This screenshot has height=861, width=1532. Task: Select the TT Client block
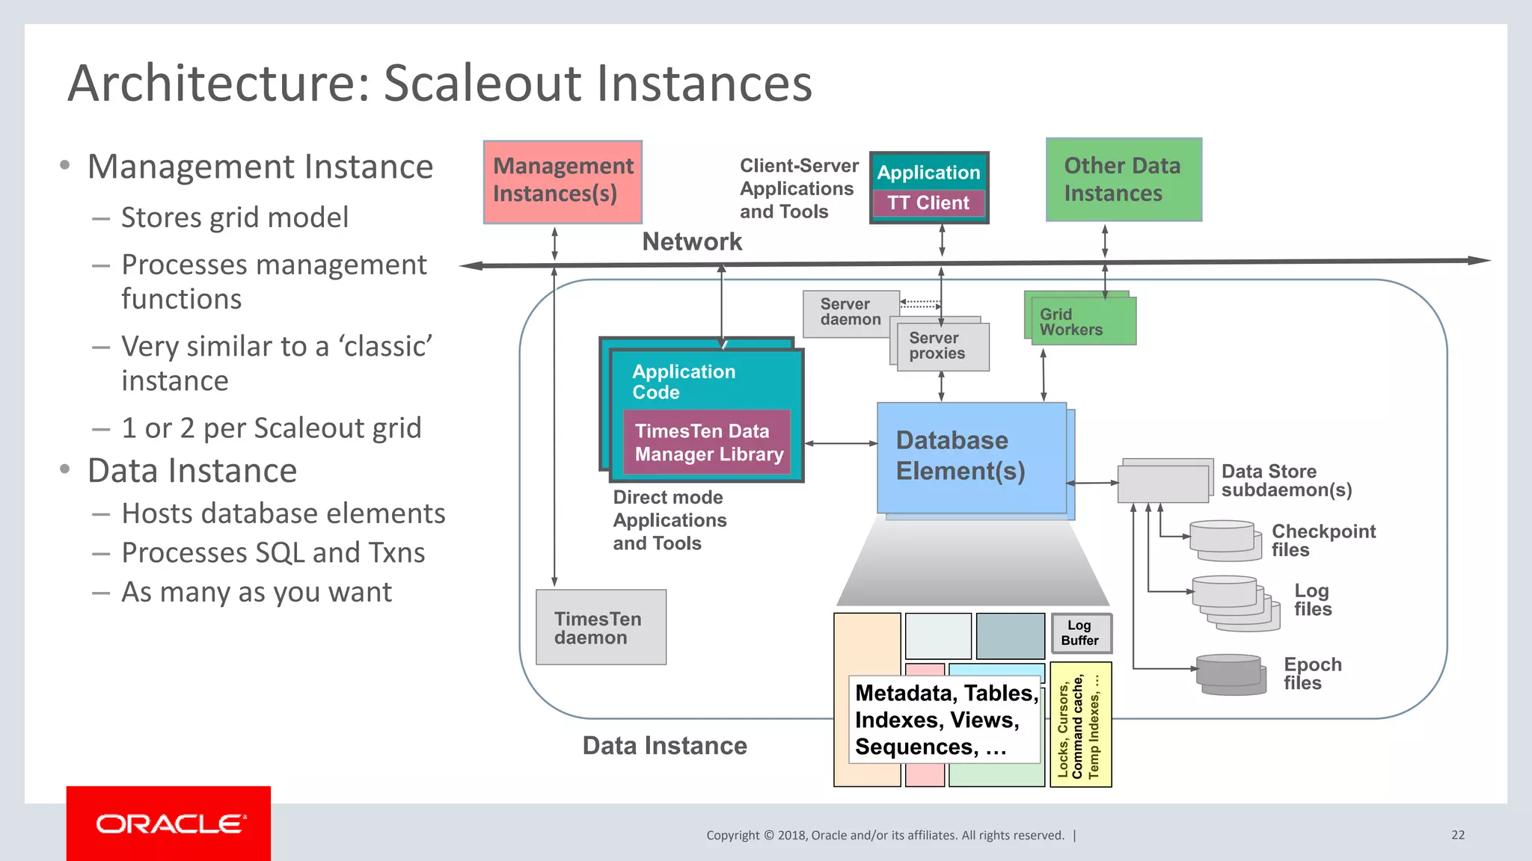click(x=928, y=203)
